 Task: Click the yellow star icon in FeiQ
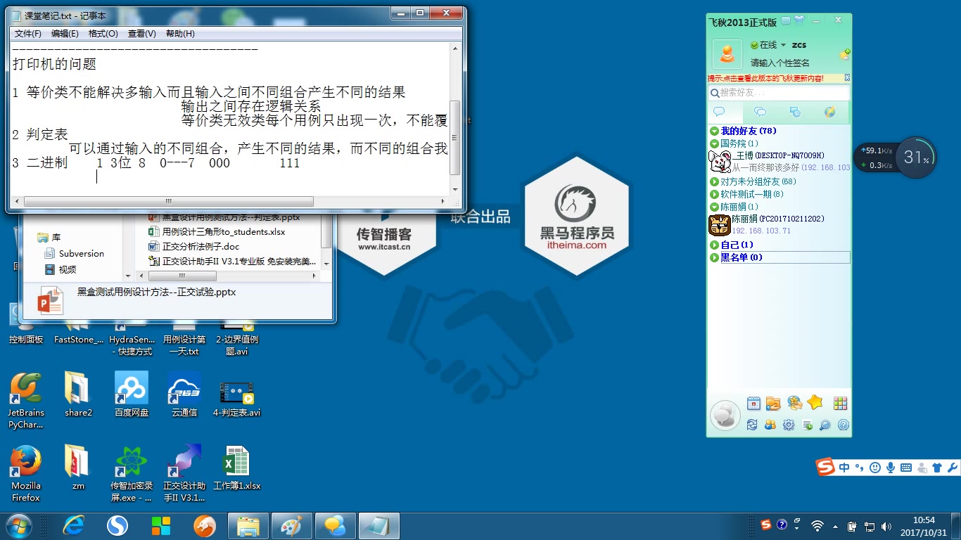coord(815,402)
